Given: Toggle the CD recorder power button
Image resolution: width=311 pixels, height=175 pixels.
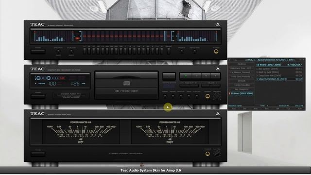Looking at the screenshot, I should coord(38,96).
